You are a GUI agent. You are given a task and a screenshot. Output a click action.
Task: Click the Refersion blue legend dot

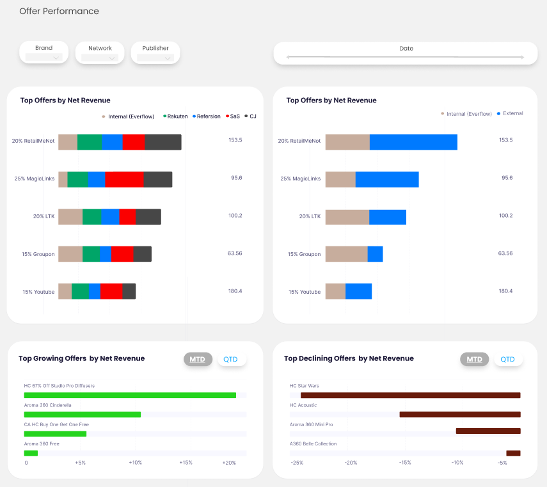194,116
